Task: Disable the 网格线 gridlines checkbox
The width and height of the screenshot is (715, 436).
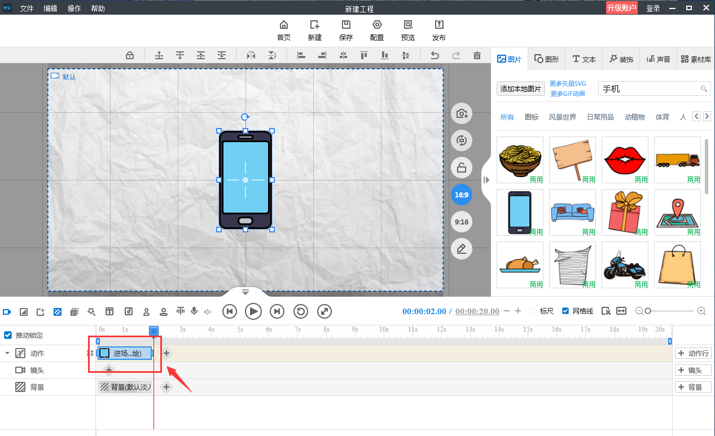Action: pos(565,311)
